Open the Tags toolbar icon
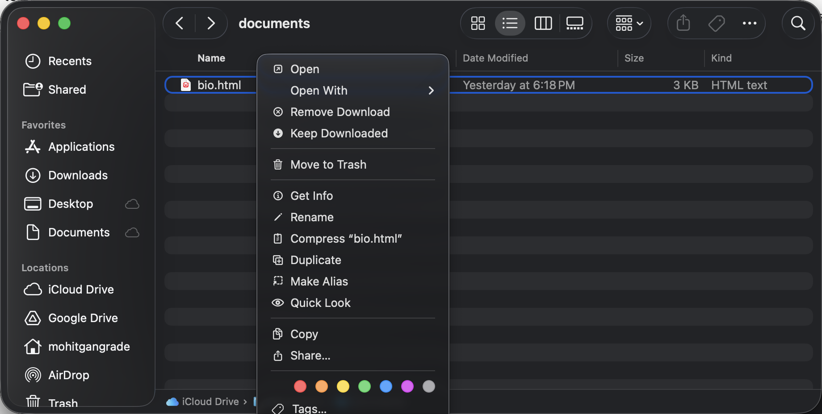Image resolution: width=822 pixels, height=414 pixels. click(716, 23)
